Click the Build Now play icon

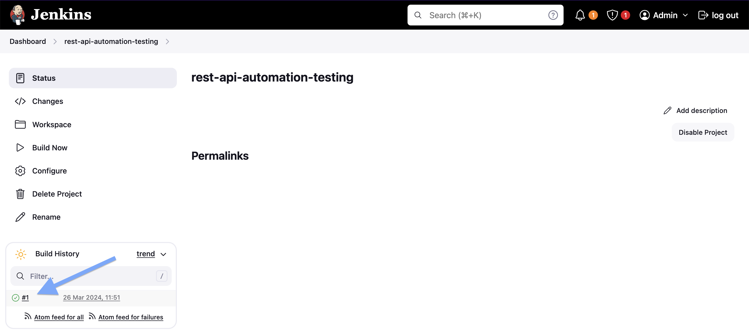(x=21, y=147)
